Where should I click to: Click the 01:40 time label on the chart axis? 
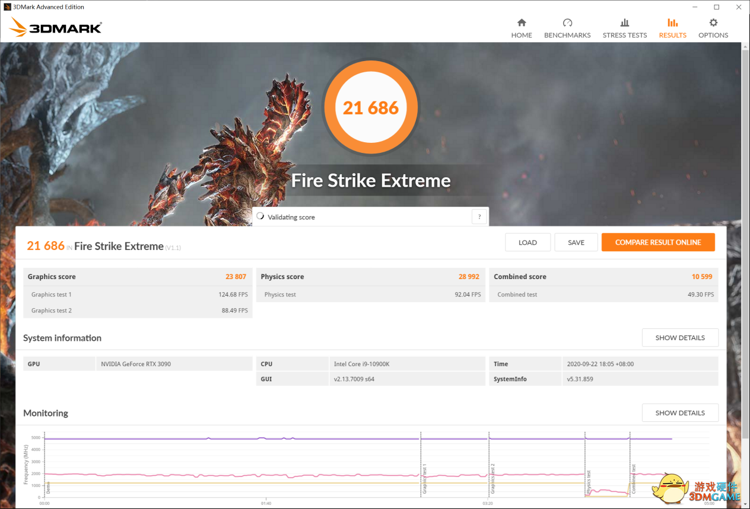tap(266, 503)
